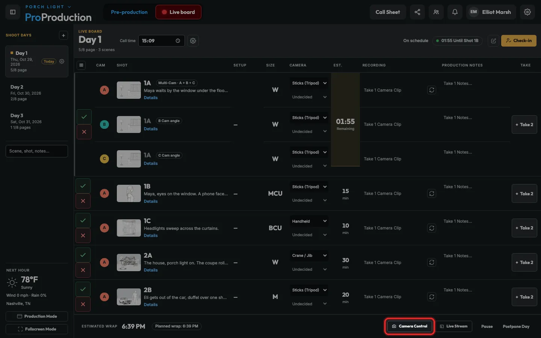Open Undecided dropdown for shot 2B

click(x=309, y=304)
